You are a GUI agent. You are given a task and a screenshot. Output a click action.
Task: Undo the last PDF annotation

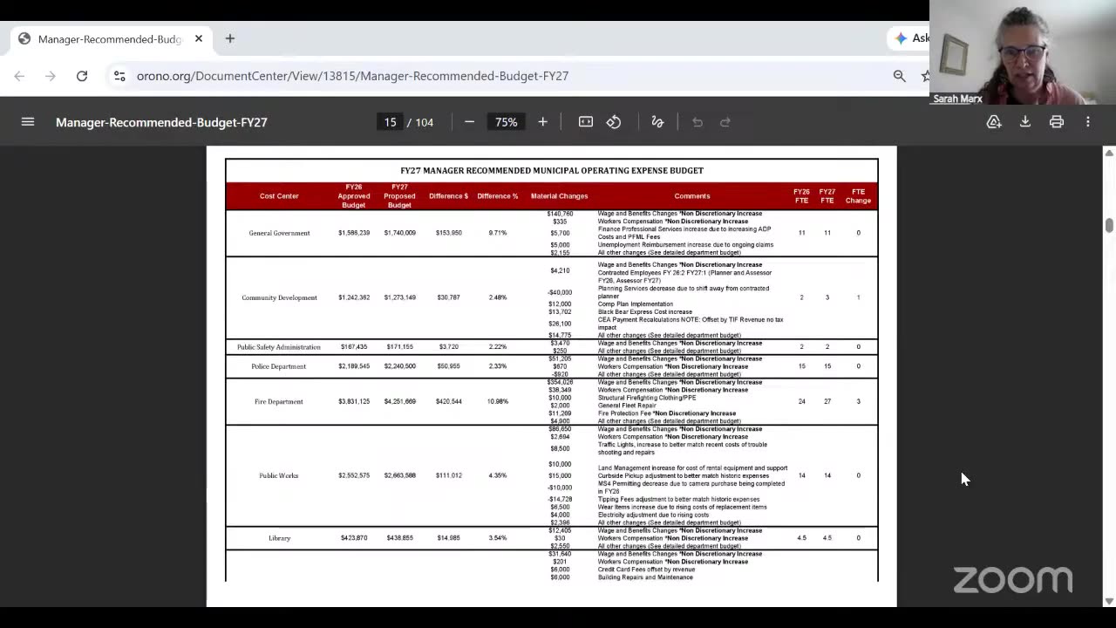click(x=697, y=122)
